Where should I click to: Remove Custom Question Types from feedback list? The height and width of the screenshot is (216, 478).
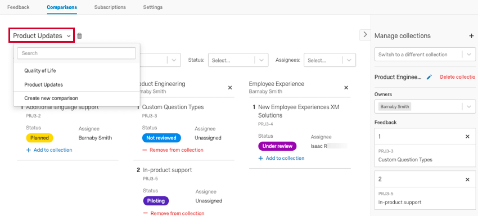(467, 137)
